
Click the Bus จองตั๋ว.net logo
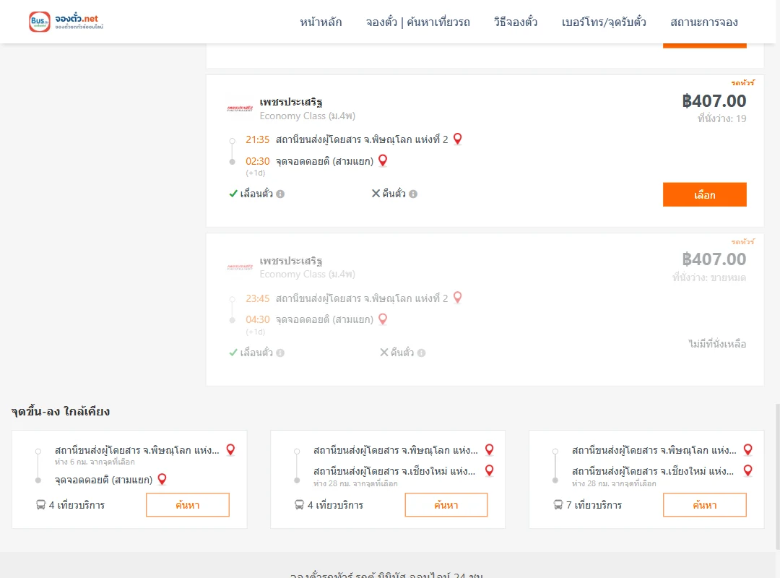[66, 22]
